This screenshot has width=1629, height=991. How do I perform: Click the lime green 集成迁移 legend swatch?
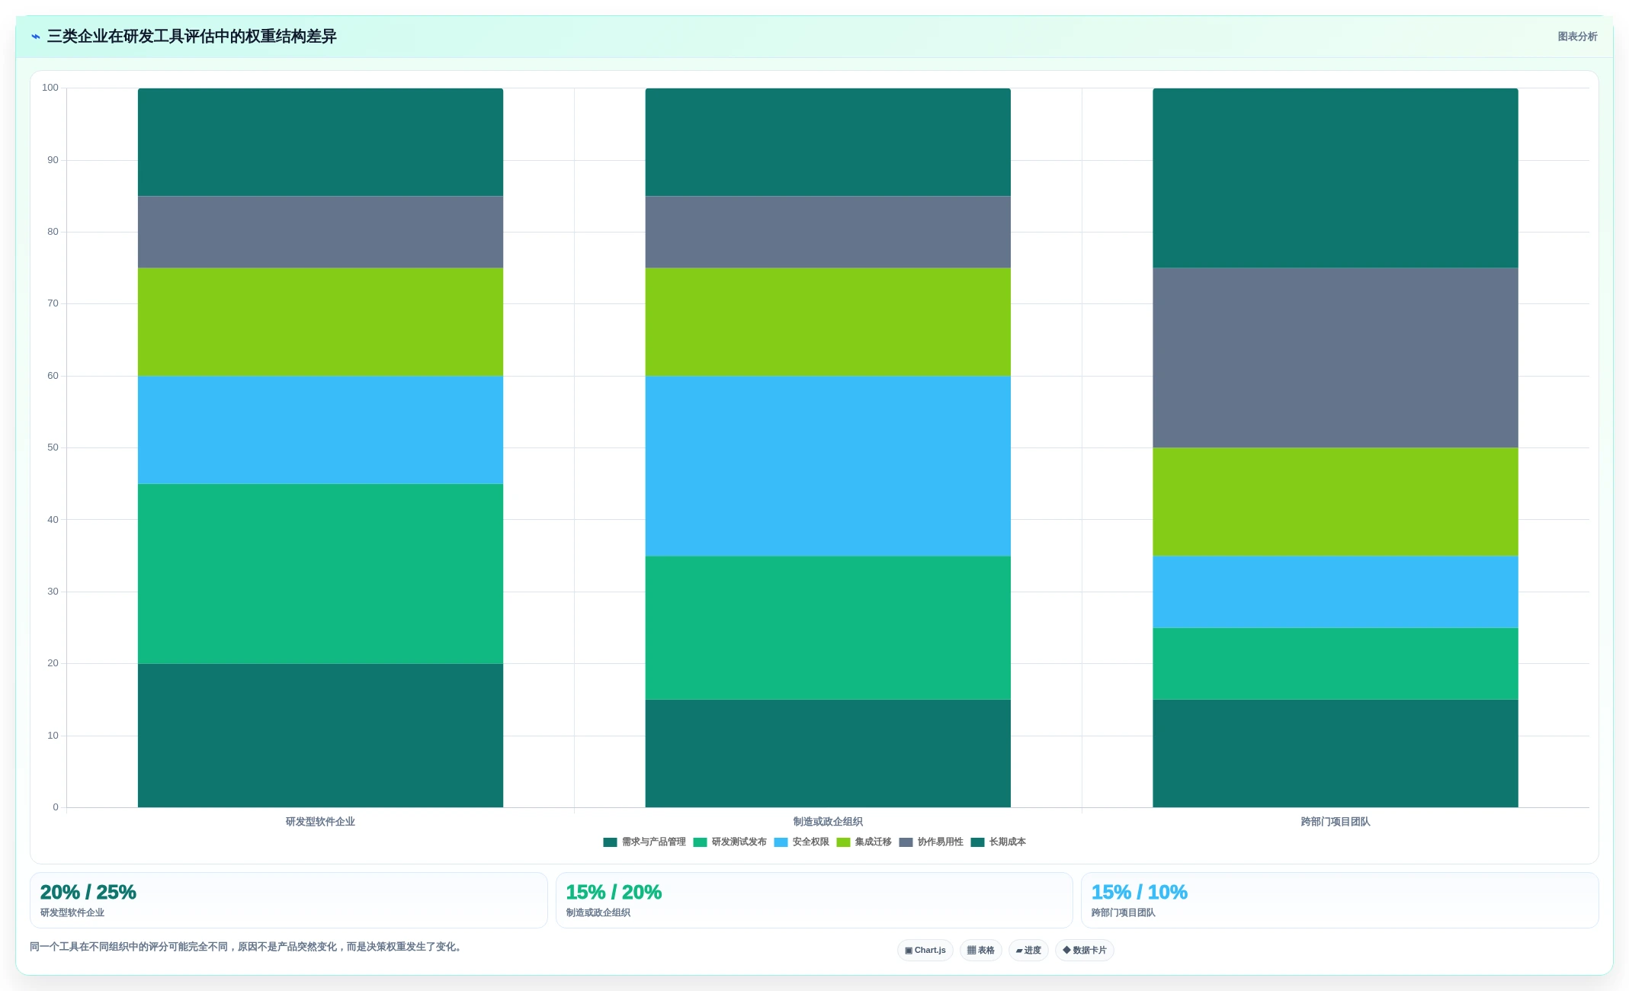coord(843,842)
